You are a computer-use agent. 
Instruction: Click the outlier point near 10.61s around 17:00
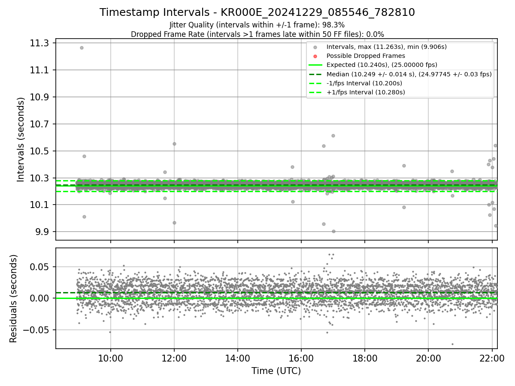[333, 136]
